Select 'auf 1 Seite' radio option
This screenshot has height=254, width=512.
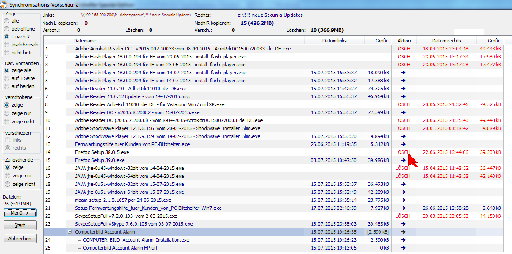[x=7, y=78]
